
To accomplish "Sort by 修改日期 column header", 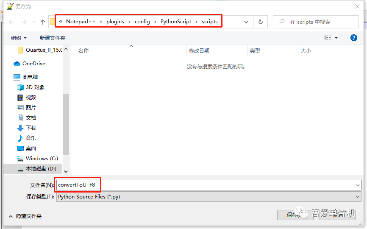I will click(199, 50).
